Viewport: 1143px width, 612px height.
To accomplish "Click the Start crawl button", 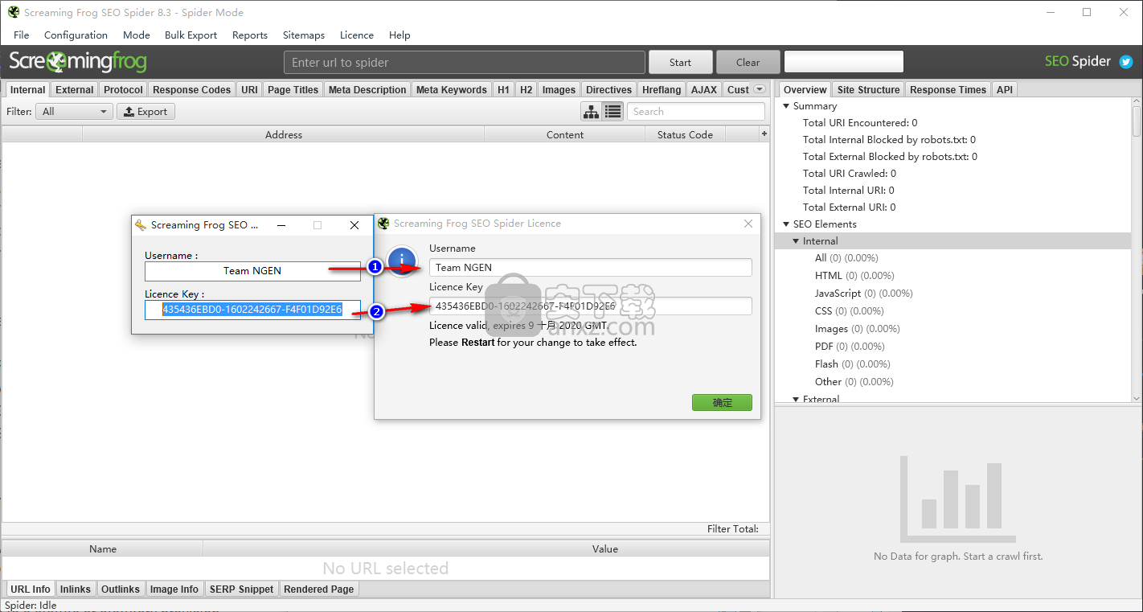I will coord(680,62).
